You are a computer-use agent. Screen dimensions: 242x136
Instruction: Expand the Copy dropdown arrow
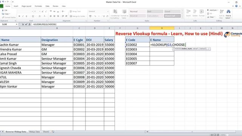click(9, 14)
